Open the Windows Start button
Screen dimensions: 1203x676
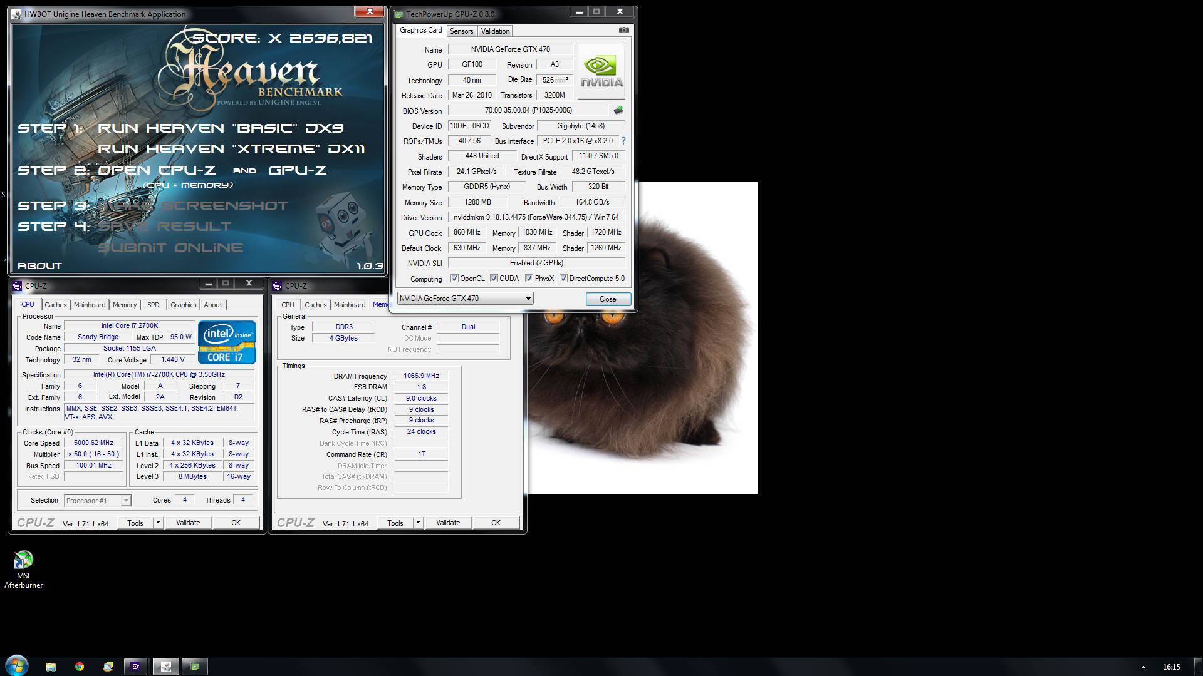click(16, 666)
